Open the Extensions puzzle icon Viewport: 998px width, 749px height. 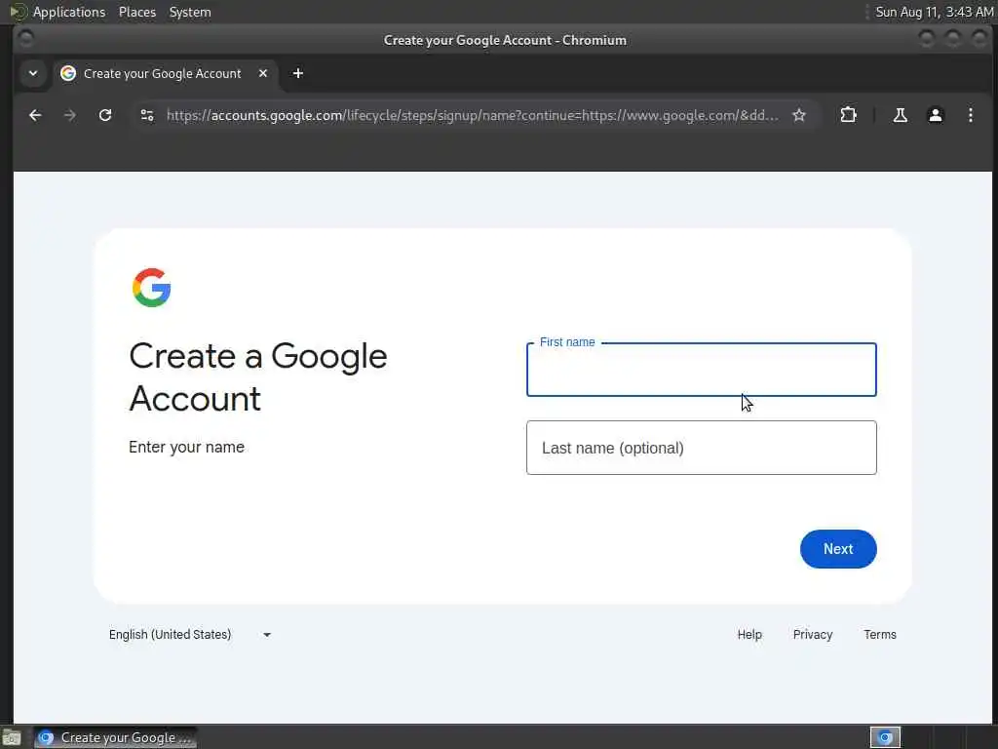pyautogui.click(x=848, y=115)
